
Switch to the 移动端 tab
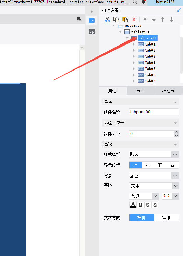tap(169, 91)
